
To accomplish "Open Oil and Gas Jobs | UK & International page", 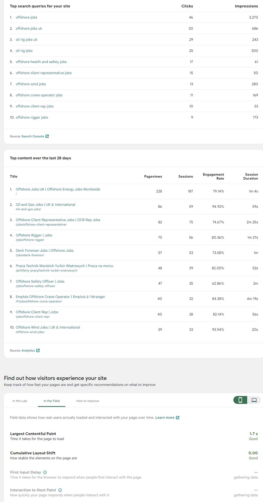I will click(45, 205).
